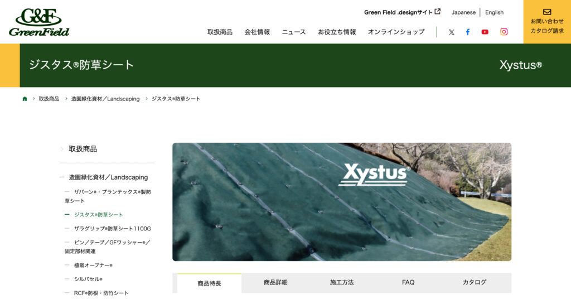Click the external-link icon beside Green Field .design
The width and height of the screenshot is (571, 299).
tap(437, 12)
